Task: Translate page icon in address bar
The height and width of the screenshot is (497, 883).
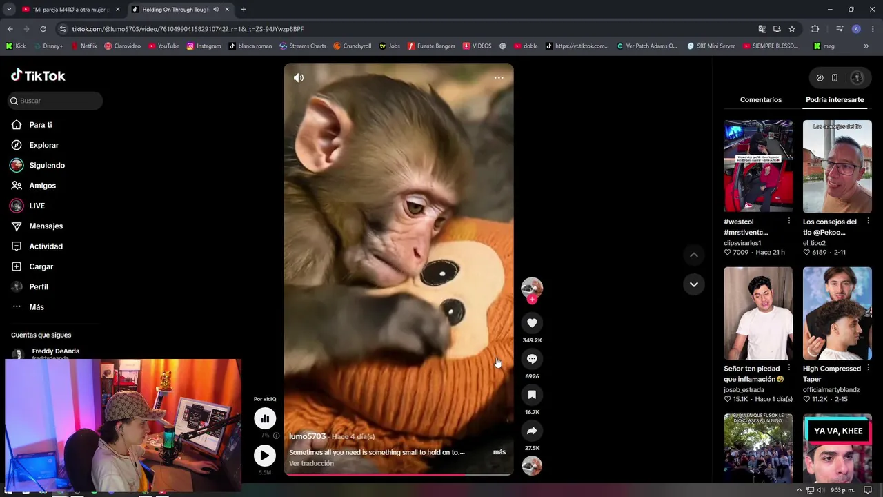Action: 762,29
